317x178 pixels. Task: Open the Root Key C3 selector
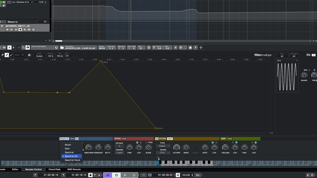pyautogui.click(x=111, y=48)
